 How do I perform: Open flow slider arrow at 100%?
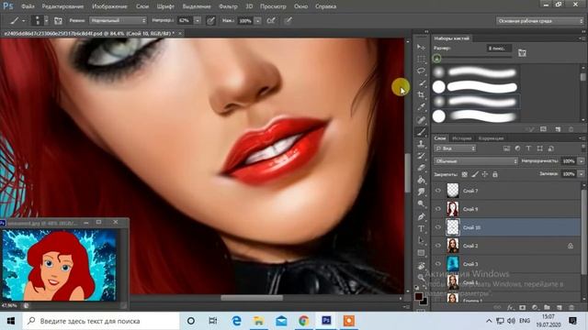[x=257, y=20]
